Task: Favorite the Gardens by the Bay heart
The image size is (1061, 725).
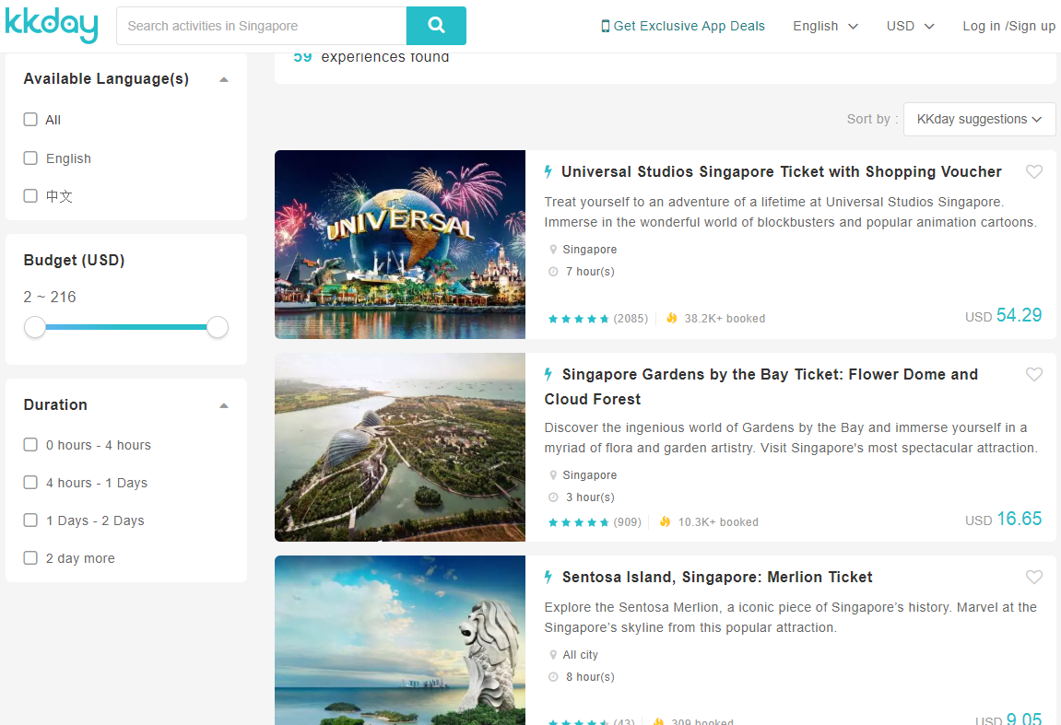Action: pyautogui.click(x=1034, y=375)
